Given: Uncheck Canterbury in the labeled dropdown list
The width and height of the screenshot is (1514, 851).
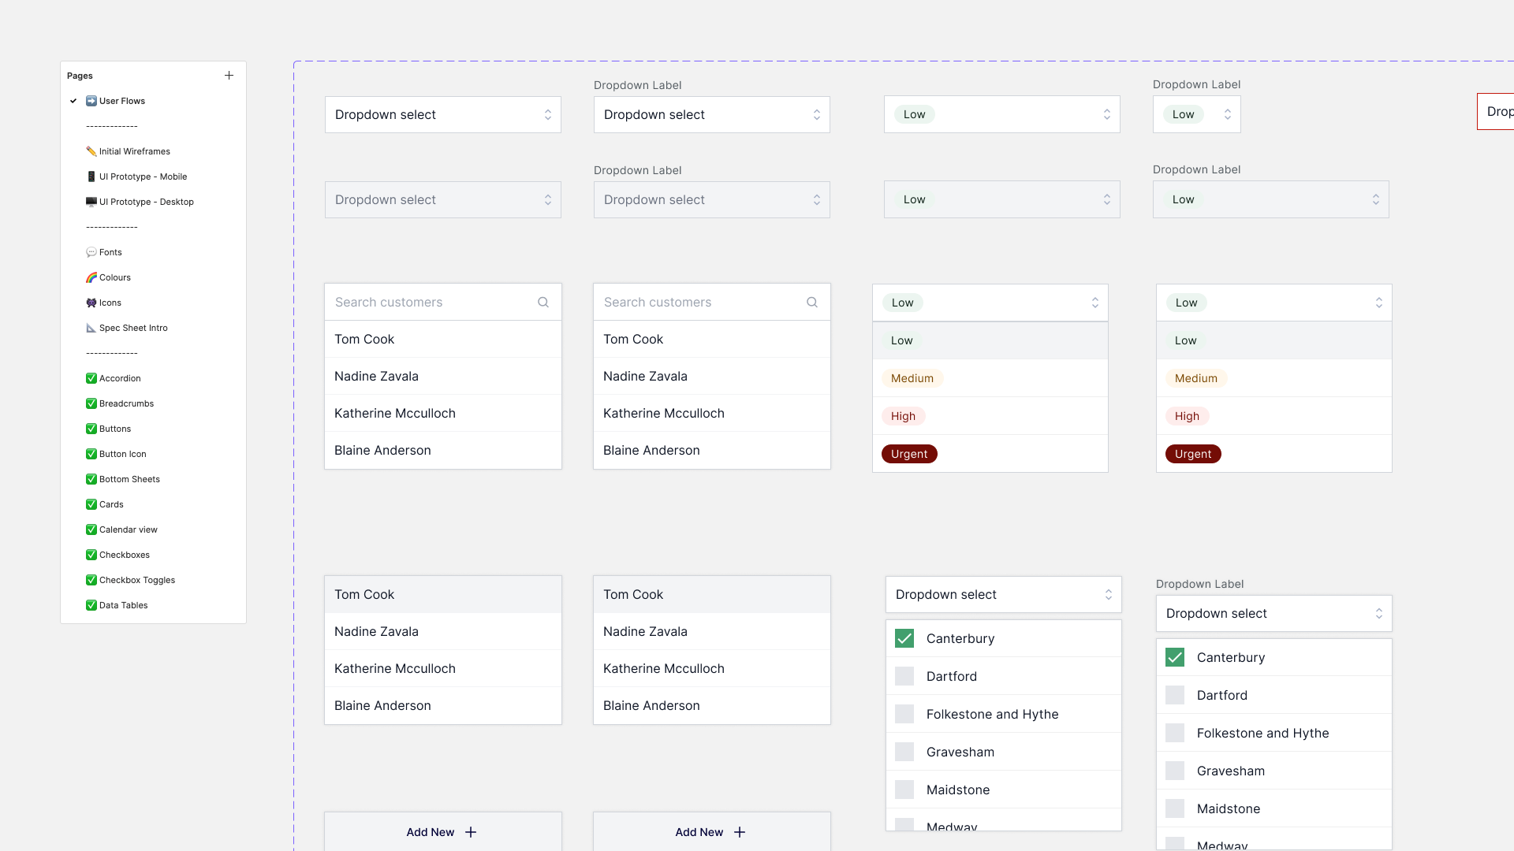Looking at the screenshot, I should coord(1175,657).
